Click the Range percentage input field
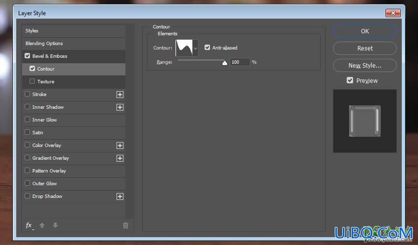Image resolution: width=418 pixels, height=245 pixels. point(239,62)
